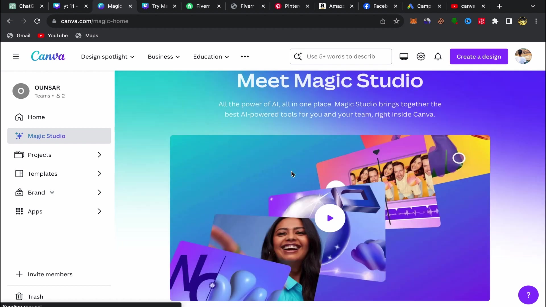Open Canva settings gear
Screen dimensions: 546x307
(x=421, y=57)
